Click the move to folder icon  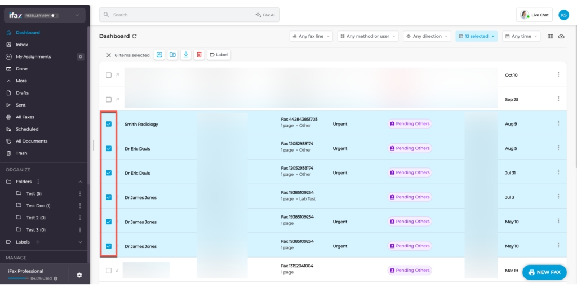(x=172, y=55)
